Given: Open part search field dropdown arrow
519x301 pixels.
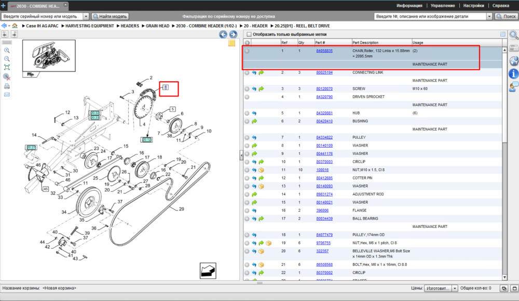Looking at the screenshot, I should (489, 16).
